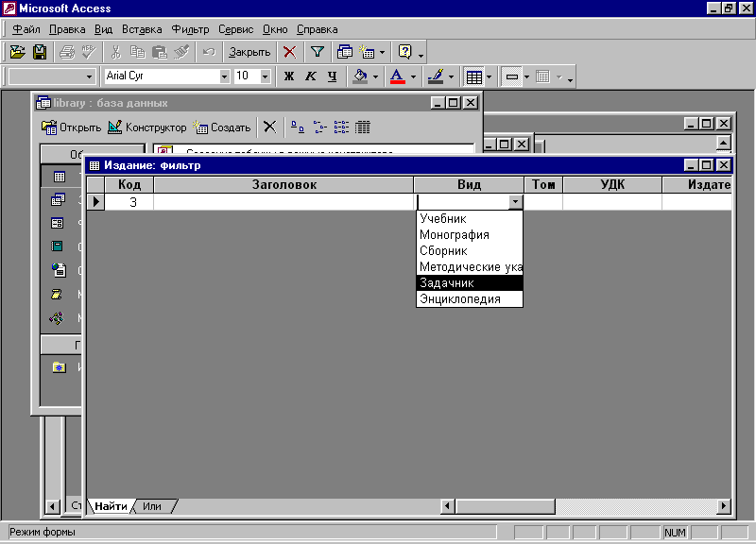
Task: Open the Вставка menu
Action: coord(142,29)
